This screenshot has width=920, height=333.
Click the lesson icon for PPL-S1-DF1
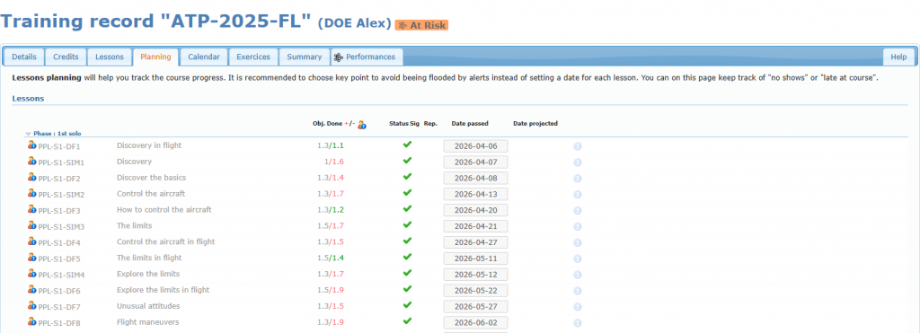31,145
